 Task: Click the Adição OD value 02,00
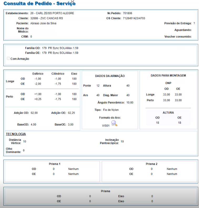34,113
